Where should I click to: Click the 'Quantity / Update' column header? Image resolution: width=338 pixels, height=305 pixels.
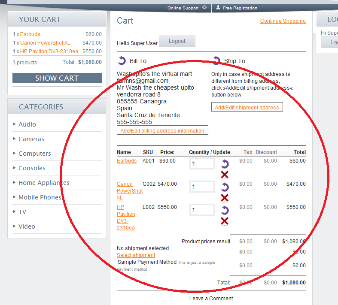[x=210, y=152]
